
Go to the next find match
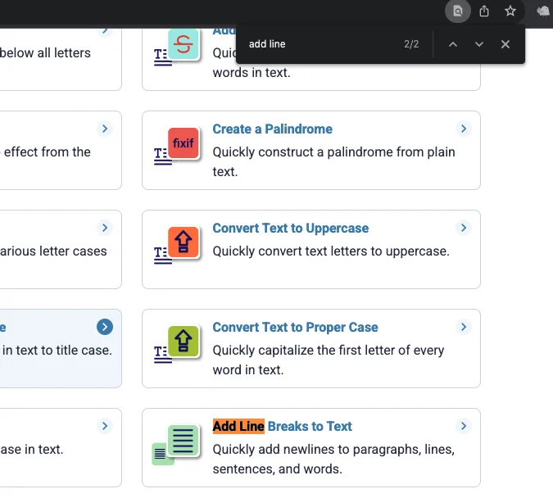point(479,44)
